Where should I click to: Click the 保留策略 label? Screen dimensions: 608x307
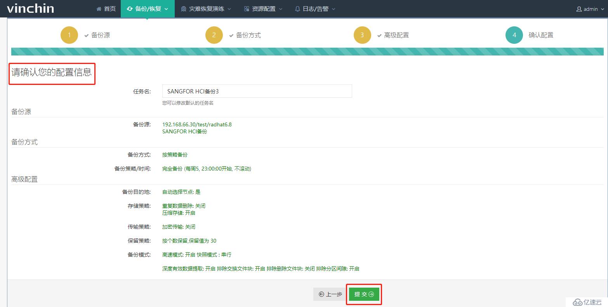point(139,241)
